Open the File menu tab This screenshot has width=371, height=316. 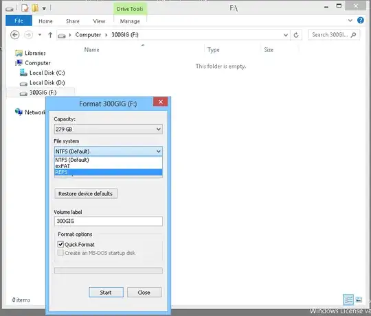pos(19,21)
